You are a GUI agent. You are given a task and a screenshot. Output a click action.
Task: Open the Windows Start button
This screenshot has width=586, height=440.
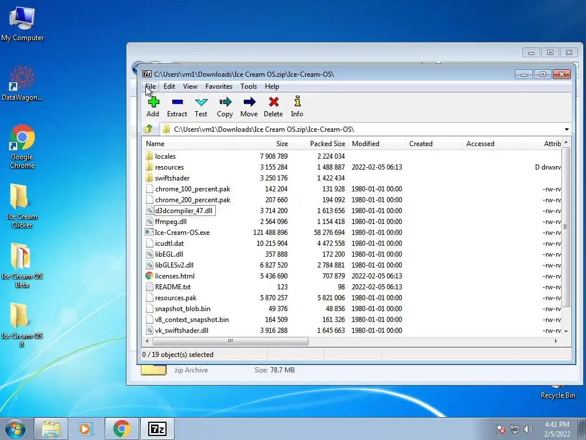click(15, 429)
